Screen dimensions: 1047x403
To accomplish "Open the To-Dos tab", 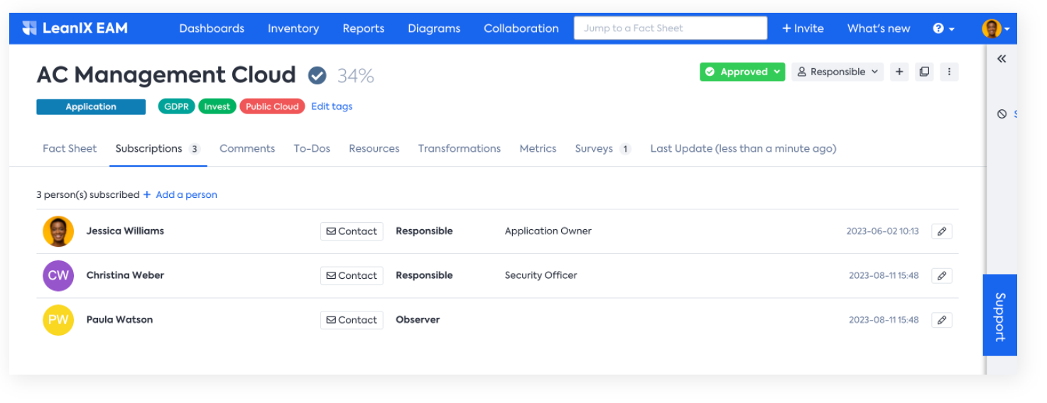I will [x=312, y=148].
